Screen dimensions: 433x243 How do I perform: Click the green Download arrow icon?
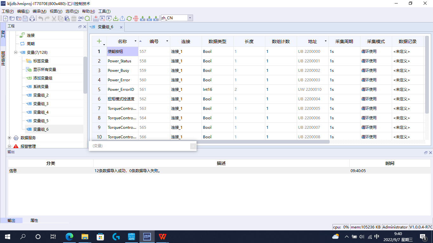116,18
